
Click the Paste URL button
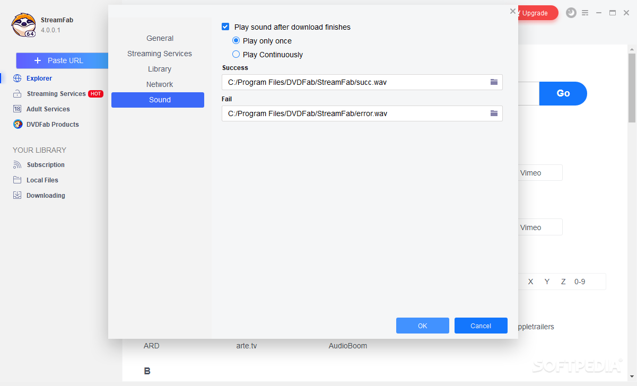[62, 60]
